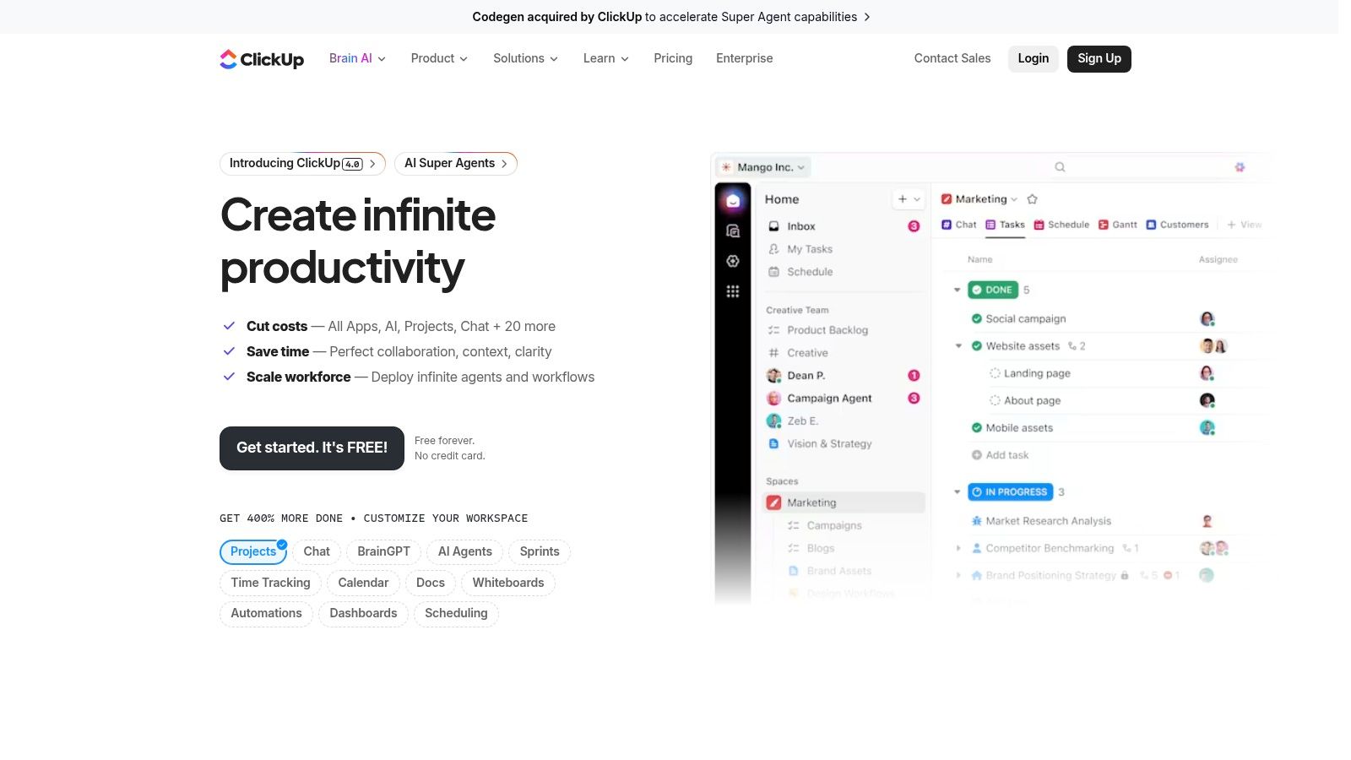Select the Whiteboards feature chip
Image resolution: width=1351 pixels, height=760 pixels.
(x=508, y=583)
